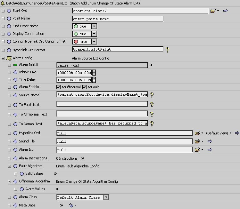Click help icon beside Hyperlink Ord Format
This screenshot has height=209, width=240.
pyautogui.click(x=167, y=50)
